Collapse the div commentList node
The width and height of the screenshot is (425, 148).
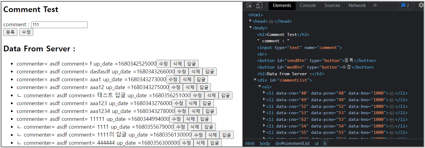[255, 80]
